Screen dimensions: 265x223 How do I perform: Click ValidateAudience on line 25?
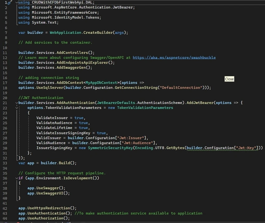click(x=54, y=123)
